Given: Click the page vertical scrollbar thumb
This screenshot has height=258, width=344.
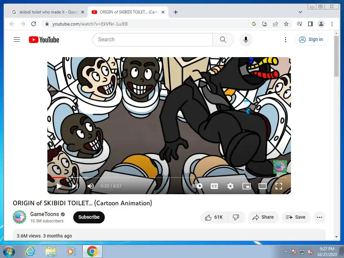Looking at the screenshot, I should (336, 56).
